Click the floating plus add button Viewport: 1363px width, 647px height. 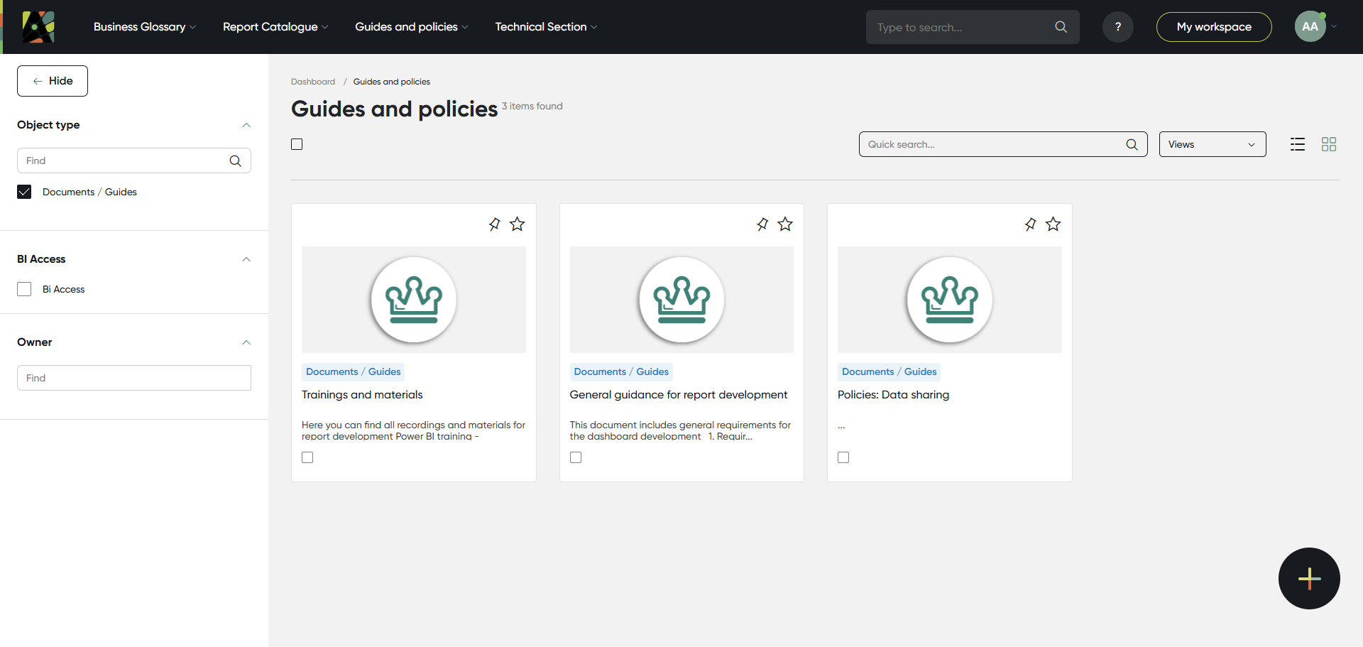click(x=1309, y=578)
